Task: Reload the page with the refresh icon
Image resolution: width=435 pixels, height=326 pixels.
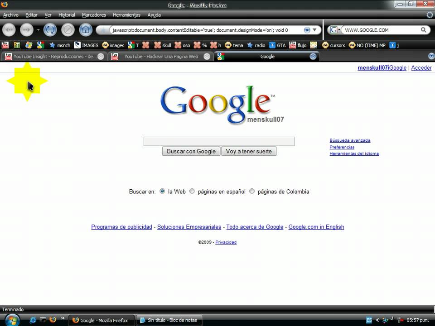Action: 50,30
